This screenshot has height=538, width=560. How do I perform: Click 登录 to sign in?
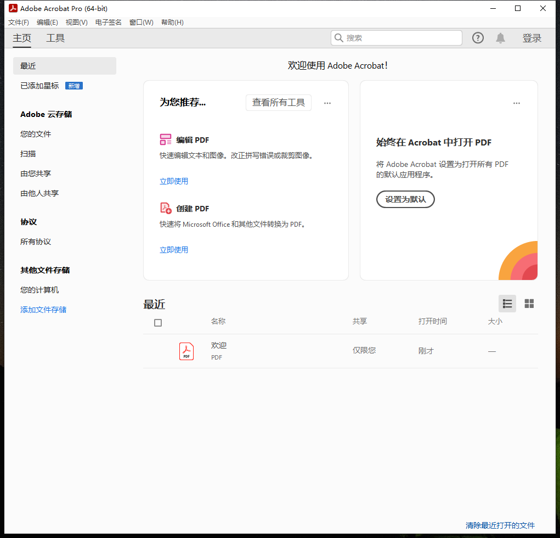click(x=532, y=38)
